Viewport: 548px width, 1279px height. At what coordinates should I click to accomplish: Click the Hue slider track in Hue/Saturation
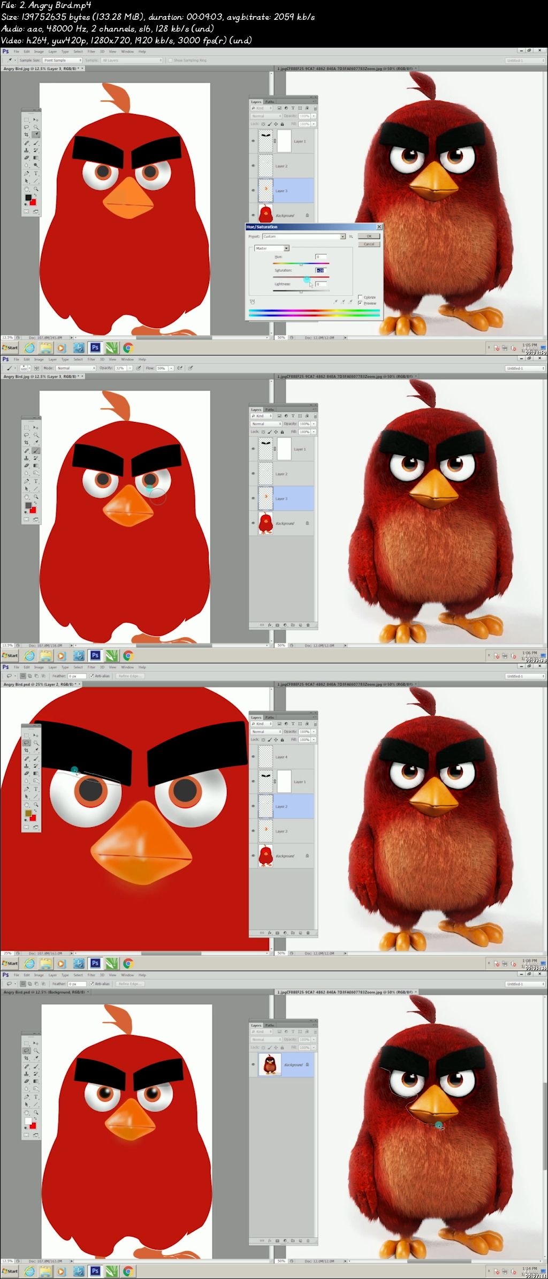pos(301,263)
